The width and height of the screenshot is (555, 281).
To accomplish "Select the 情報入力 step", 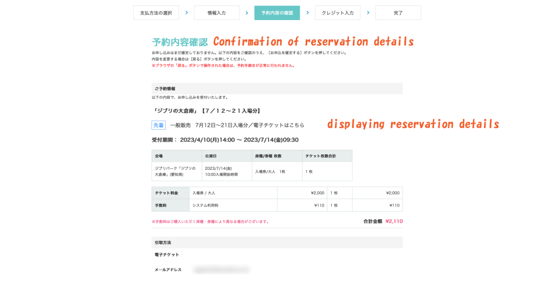I will tap(216, 13).
